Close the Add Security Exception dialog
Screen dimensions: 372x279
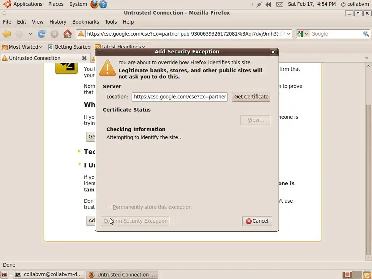[x=273, y=52]
